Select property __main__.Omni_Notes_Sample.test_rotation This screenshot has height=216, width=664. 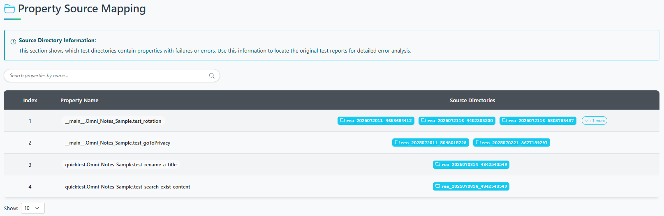[x=113, y=121]
